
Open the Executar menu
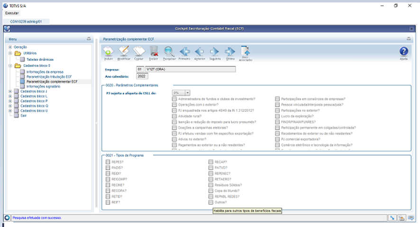pos(12,13)
